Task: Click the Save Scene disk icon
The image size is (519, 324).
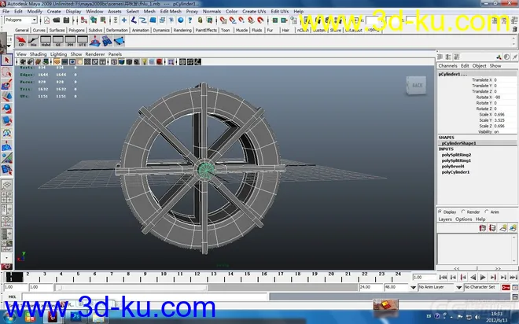Action: coord(66,20)
